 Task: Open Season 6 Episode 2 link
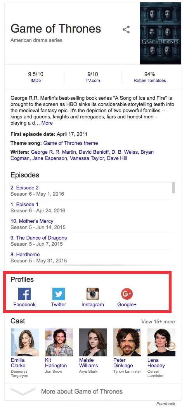tap(24, 188)
